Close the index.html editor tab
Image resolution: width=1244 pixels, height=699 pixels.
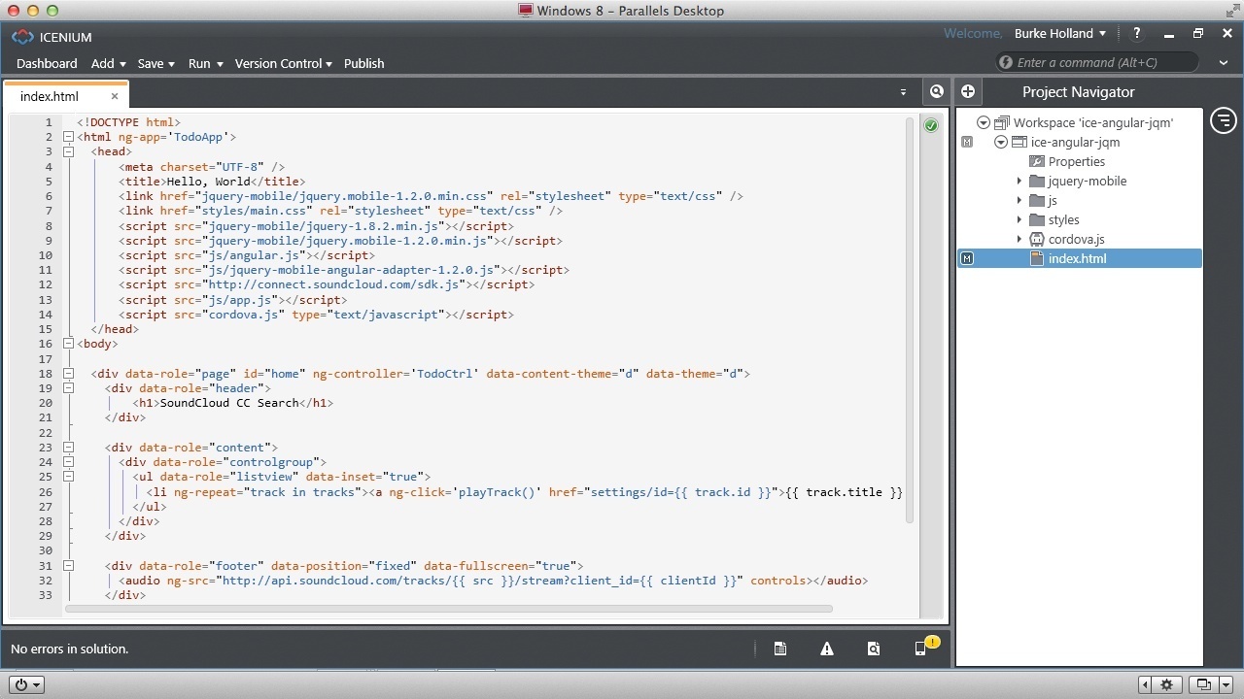(115, 96)
